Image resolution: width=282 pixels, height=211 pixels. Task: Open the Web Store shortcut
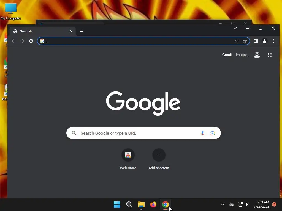[128, 159]
